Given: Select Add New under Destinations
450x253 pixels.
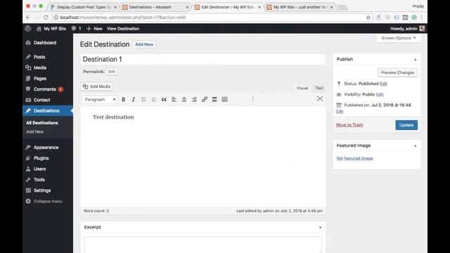Looking at the screenshot, I should [x=34, y=131].
